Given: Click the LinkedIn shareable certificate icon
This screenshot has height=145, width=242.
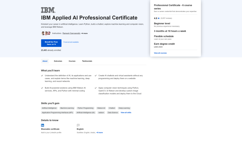Looking at the screenshot, I should (x=43, y=125).
